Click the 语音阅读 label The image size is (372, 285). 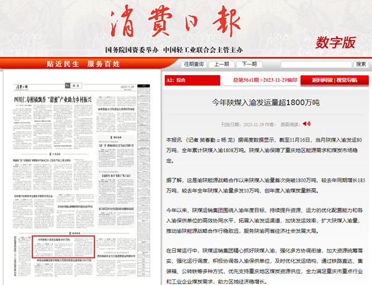tap(290, 124)
